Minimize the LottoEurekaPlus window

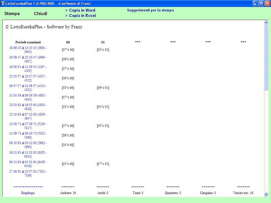pyautogui.click(x=255, y=3)
